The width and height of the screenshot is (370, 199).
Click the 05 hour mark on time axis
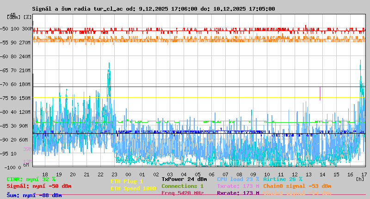click(197, 174)
